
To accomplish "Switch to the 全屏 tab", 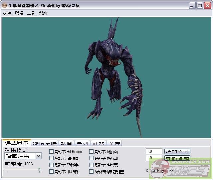I will (114, 143).
